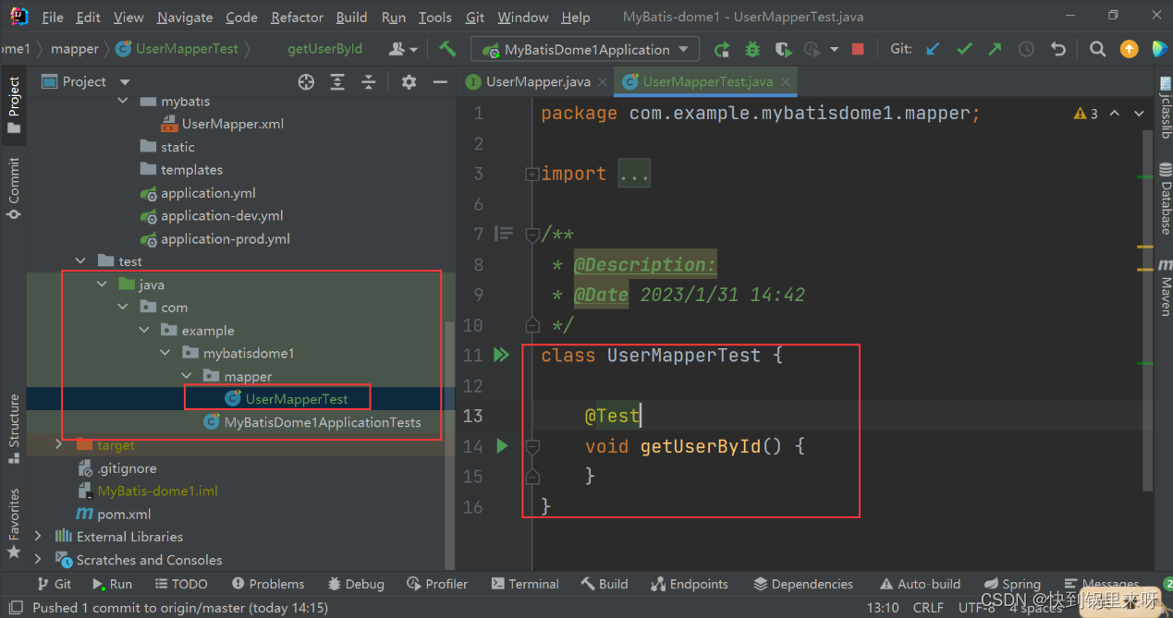Click the Javadoc rendered view gutter icon

click(504, 234)
